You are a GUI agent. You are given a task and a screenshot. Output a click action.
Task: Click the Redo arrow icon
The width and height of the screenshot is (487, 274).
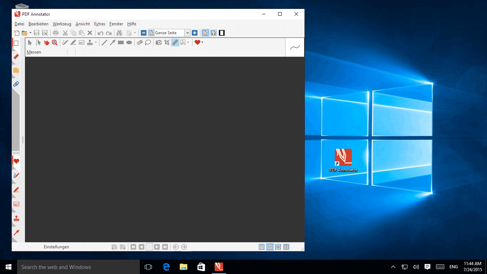[109, 33]
